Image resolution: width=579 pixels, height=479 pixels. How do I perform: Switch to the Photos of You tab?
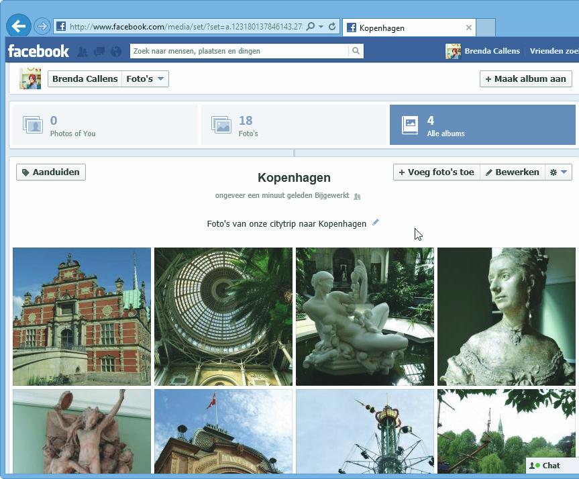point(105,125)
